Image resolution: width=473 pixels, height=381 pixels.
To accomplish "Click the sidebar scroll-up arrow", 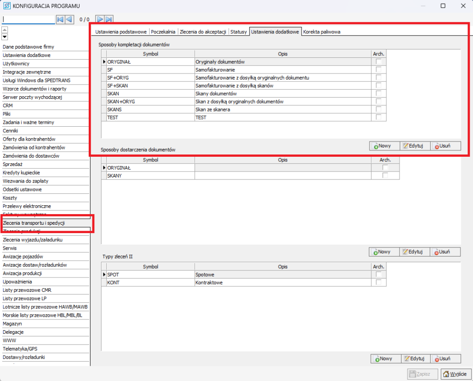I will (5, 30).
